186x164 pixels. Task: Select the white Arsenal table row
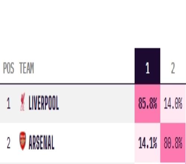point(93,143)
